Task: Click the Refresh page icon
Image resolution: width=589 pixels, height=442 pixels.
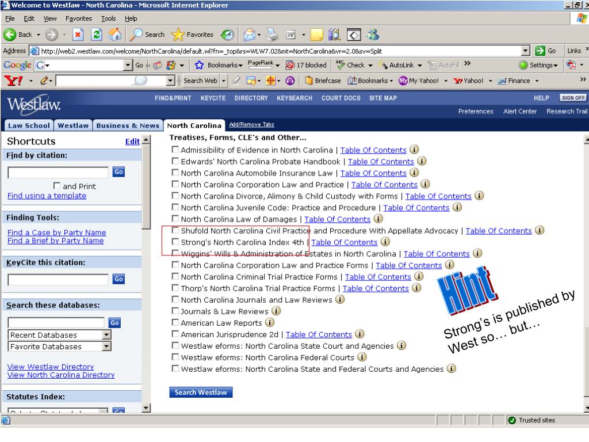Action: [97, 35]
